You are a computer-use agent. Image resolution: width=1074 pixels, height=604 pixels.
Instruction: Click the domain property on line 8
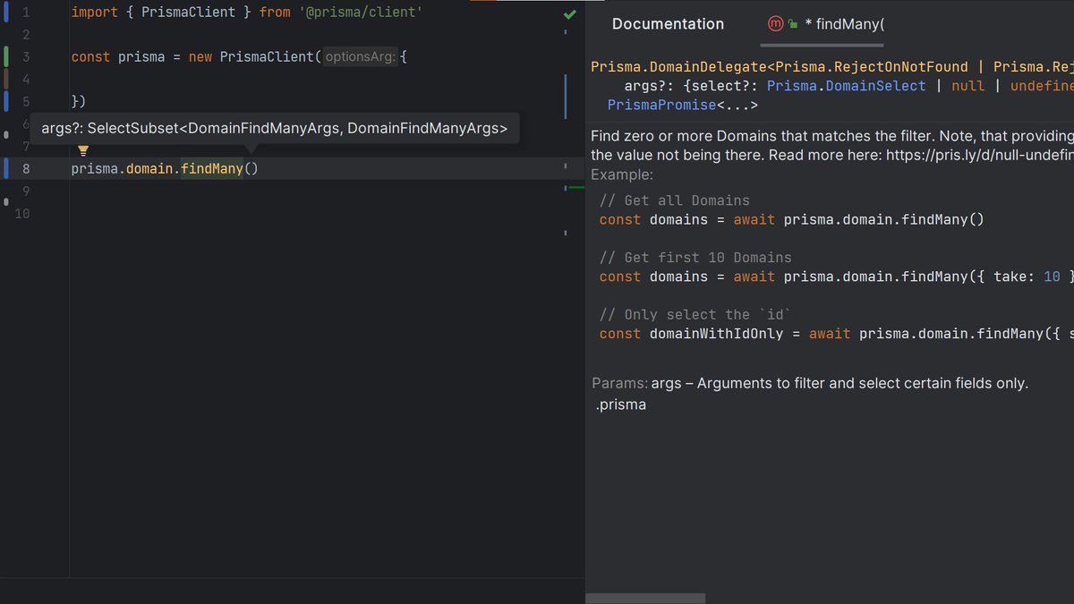149,168
